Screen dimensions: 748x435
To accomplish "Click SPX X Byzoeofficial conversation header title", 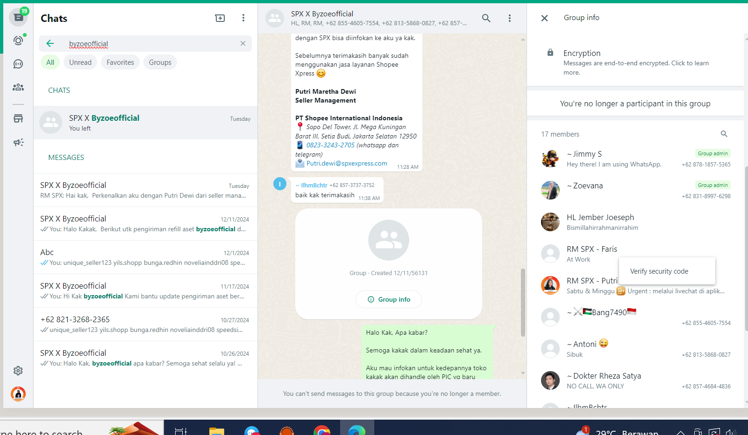I will pos(322,14).
